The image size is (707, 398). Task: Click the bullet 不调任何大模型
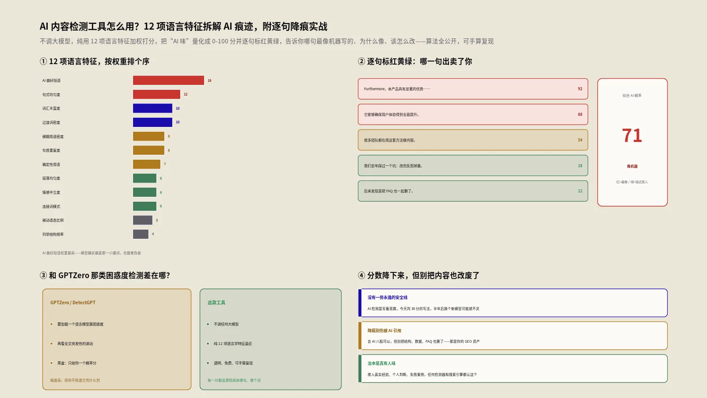pyautogui.click(x=226, y=324)
